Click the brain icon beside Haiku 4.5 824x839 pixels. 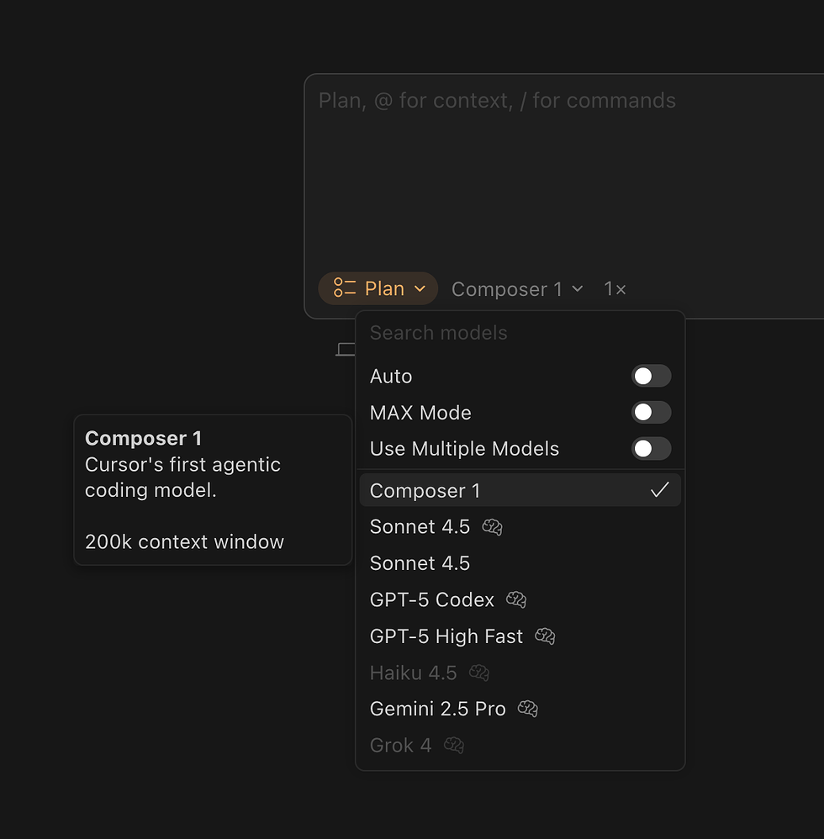479,673
